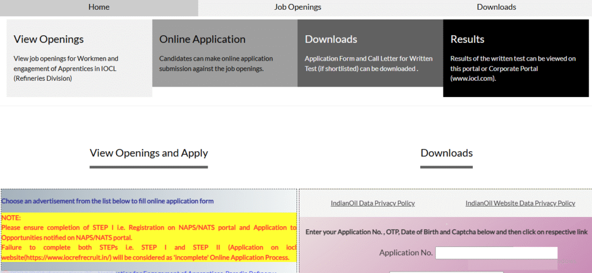Click the Application No. input field
Screen dimensions: 592x273
(496, 253)
